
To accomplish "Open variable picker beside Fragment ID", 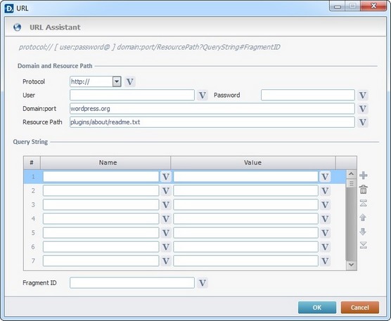I will click(203, 283).
